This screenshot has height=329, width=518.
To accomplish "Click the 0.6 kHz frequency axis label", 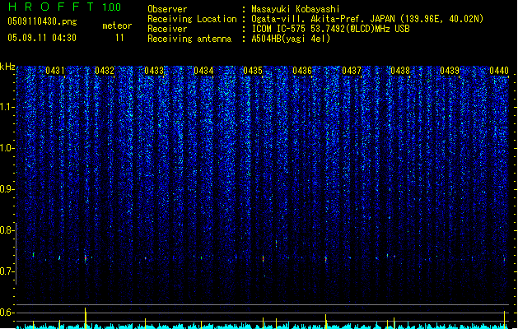I will pos(7,313).
